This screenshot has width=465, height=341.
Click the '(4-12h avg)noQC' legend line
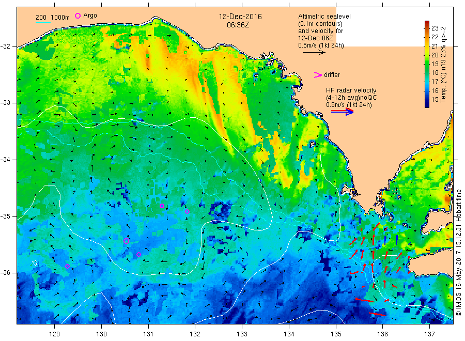point(351,98)
